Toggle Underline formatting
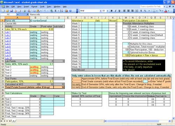175x126 pixels. tap(119, 11)
